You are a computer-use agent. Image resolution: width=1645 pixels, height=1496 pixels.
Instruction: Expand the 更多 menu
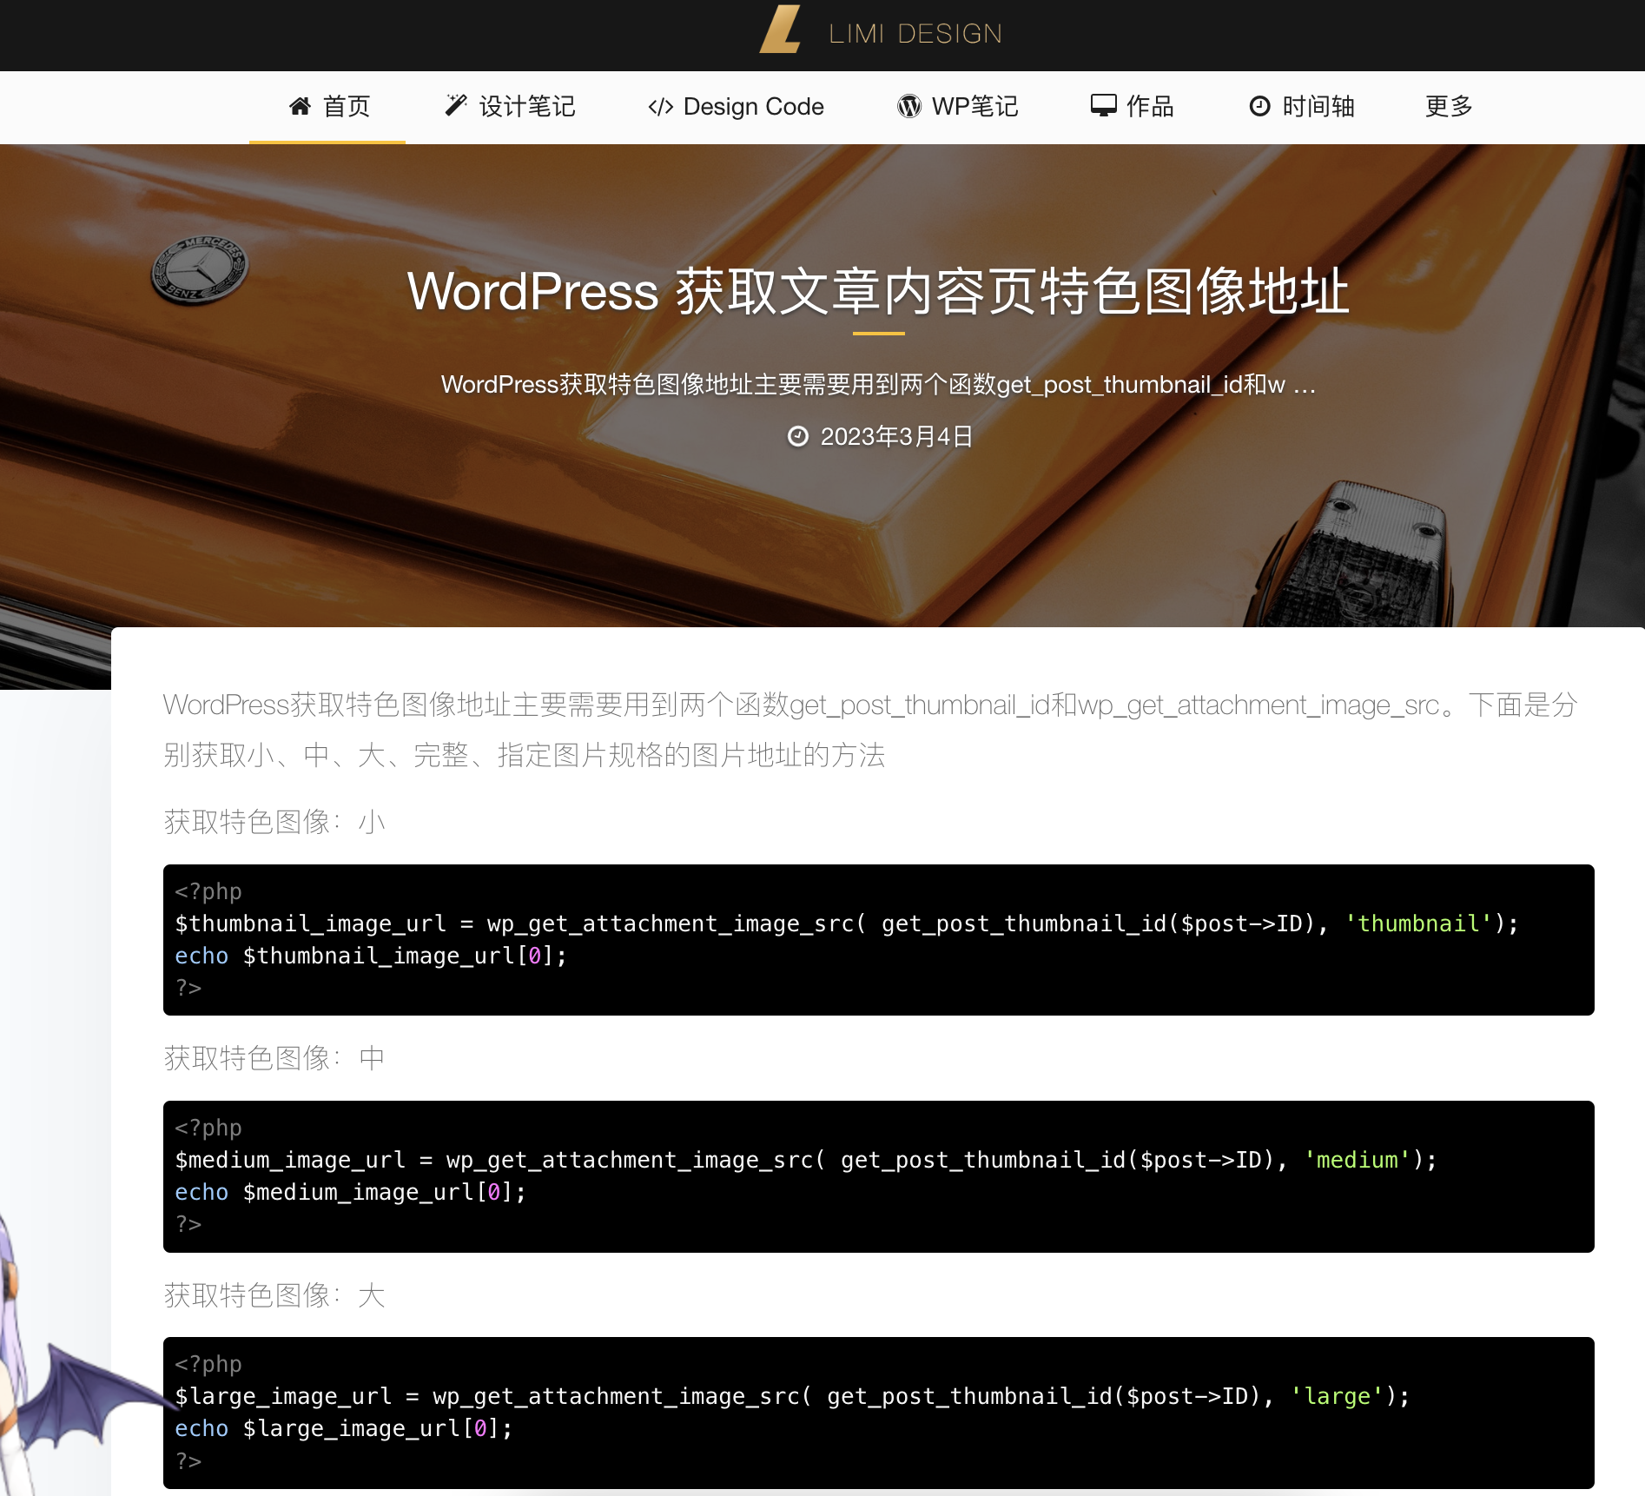(1449, 106)
